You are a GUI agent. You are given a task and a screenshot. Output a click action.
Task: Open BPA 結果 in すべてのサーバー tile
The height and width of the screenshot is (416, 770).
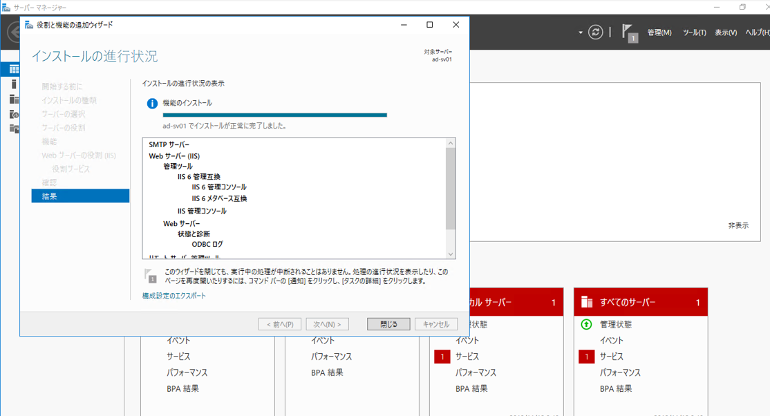616,388
